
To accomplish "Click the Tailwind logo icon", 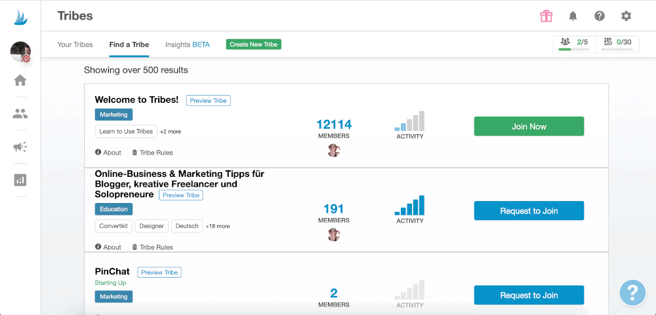I will [20, 16].
